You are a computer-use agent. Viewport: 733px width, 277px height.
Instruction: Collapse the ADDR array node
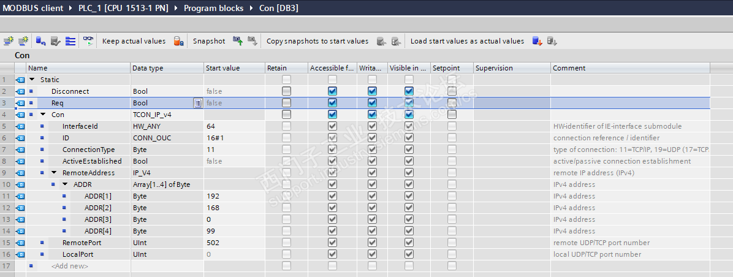click(65, 184)
